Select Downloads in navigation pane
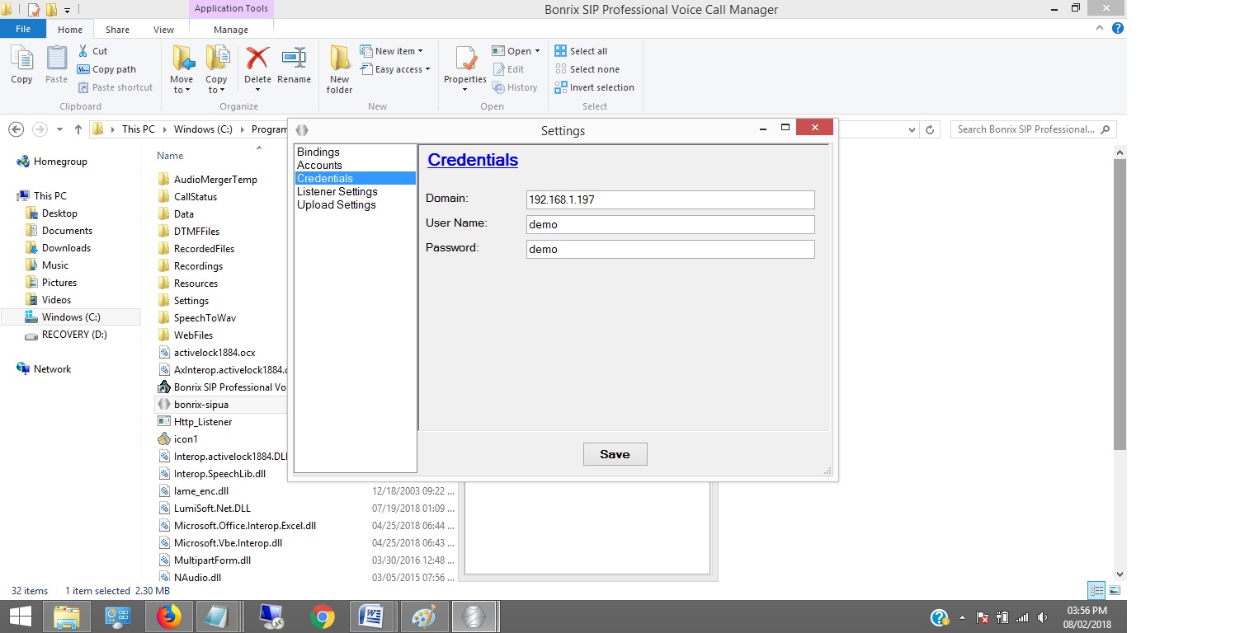Viewport: 1240px width, 633px height. pos(59,248)
